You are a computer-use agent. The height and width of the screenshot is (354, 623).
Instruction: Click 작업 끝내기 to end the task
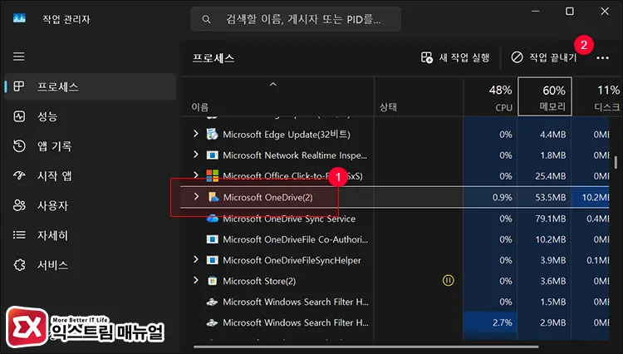click(544, 57)
